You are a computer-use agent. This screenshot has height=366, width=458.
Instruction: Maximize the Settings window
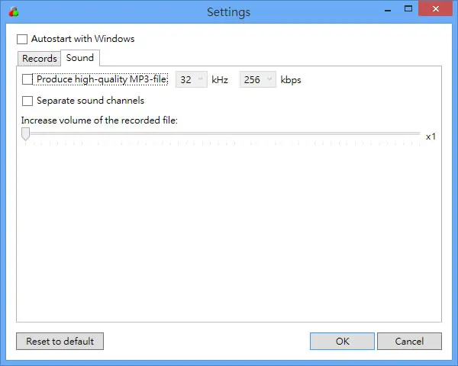[408, 9]
